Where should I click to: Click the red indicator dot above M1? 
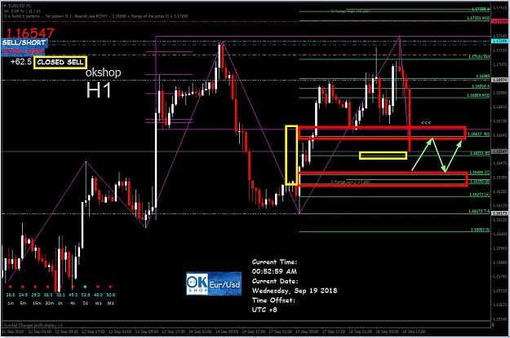[x=110, y=287]
